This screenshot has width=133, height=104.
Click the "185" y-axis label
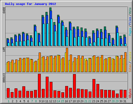click(x=4, y=50)
